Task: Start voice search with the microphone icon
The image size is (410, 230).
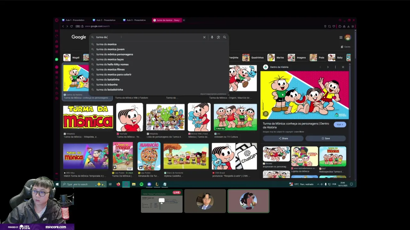Action: point(212,37)
